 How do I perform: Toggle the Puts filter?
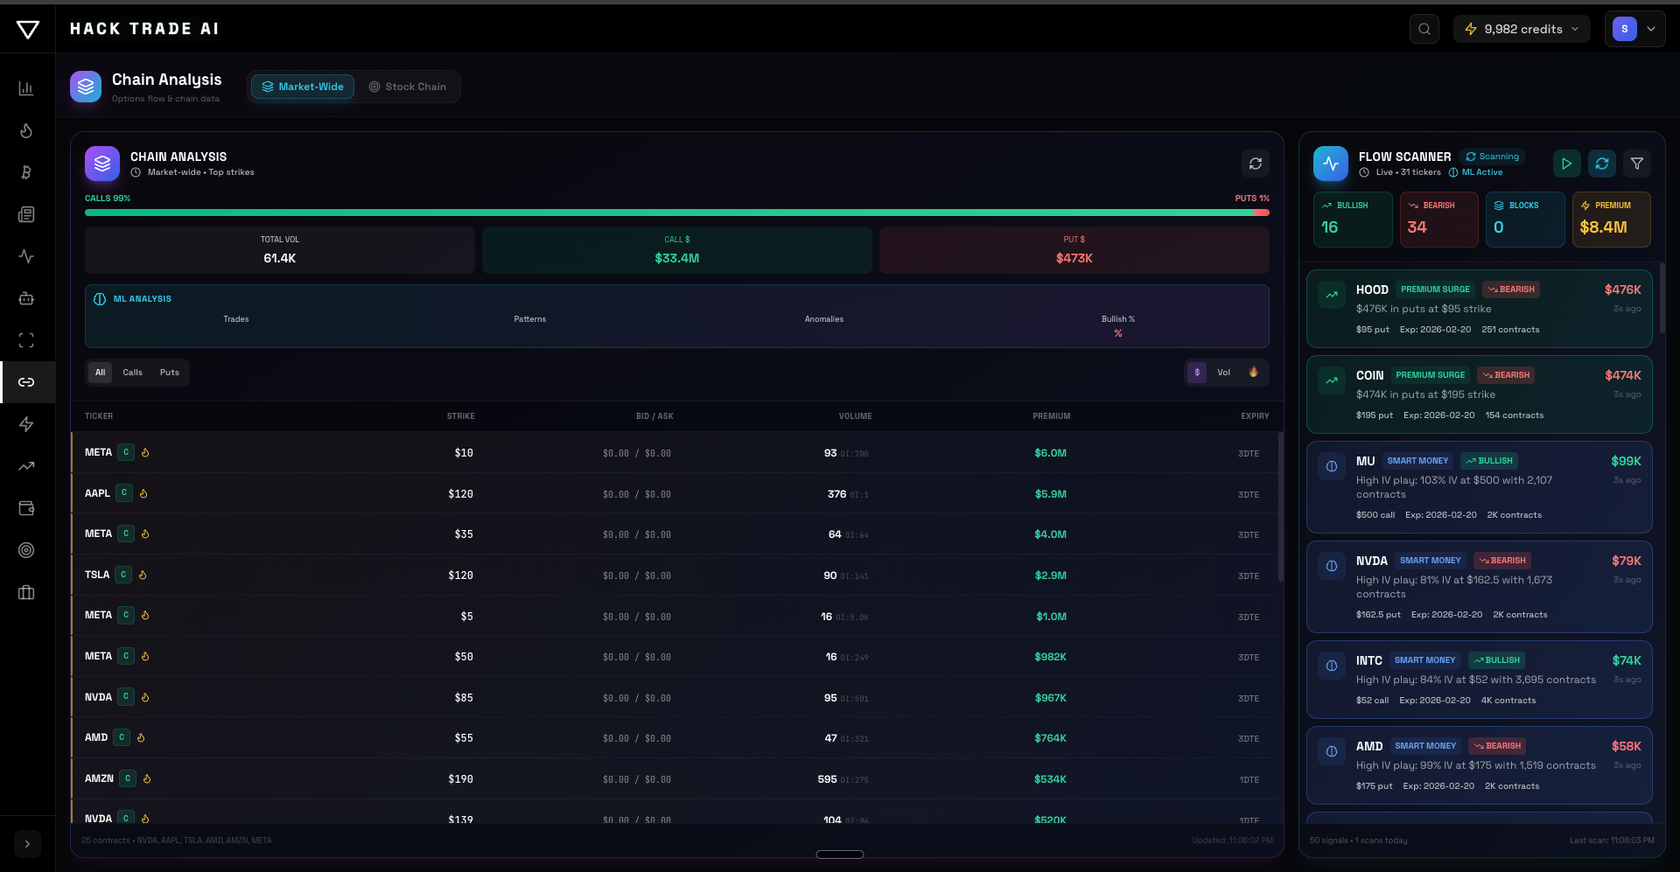click(169, 372)
